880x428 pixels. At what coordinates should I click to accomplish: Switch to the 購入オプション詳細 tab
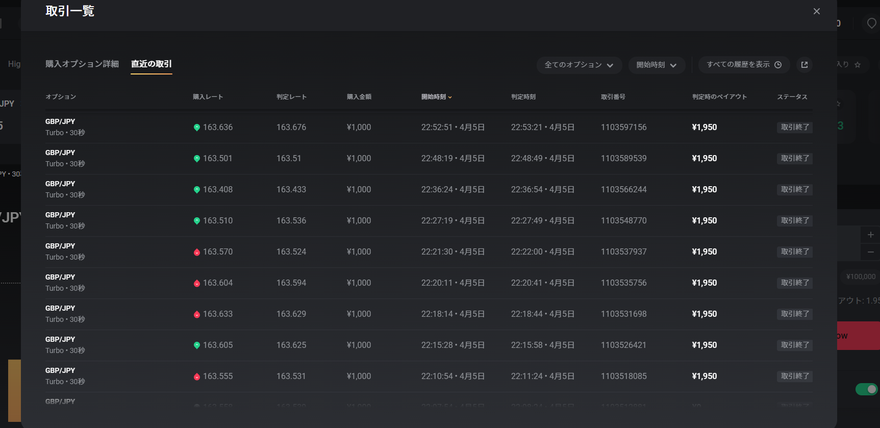tap(82, 64)
